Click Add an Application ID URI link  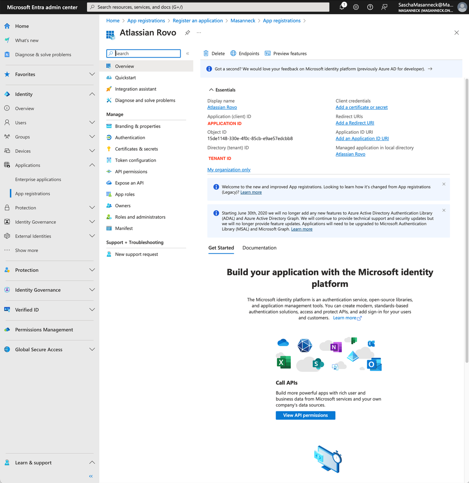tap(362, 138)
